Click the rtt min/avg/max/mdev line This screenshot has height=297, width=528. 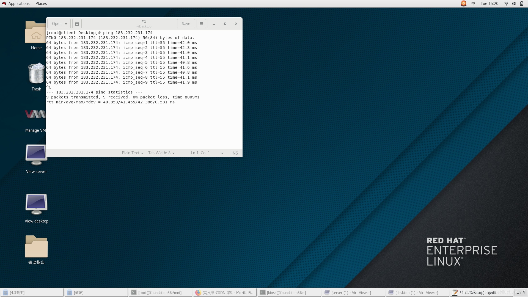pos(111,102)
